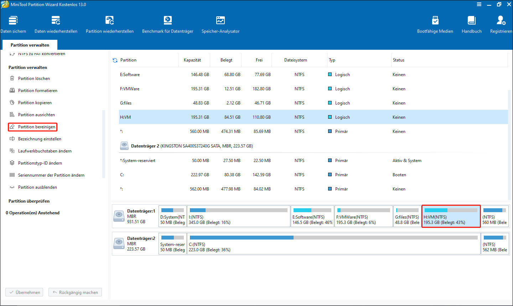The width and height of the screenshot is (513, 306).
Task: Click the E:Software block in the disk map
Action: pyautogui.click(x=312, y=216)
